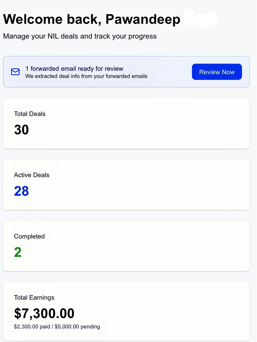This screenshot has width=257, height=342.
Task: Click the $7,300.00 earnings amount
Action: click(44, 313)
